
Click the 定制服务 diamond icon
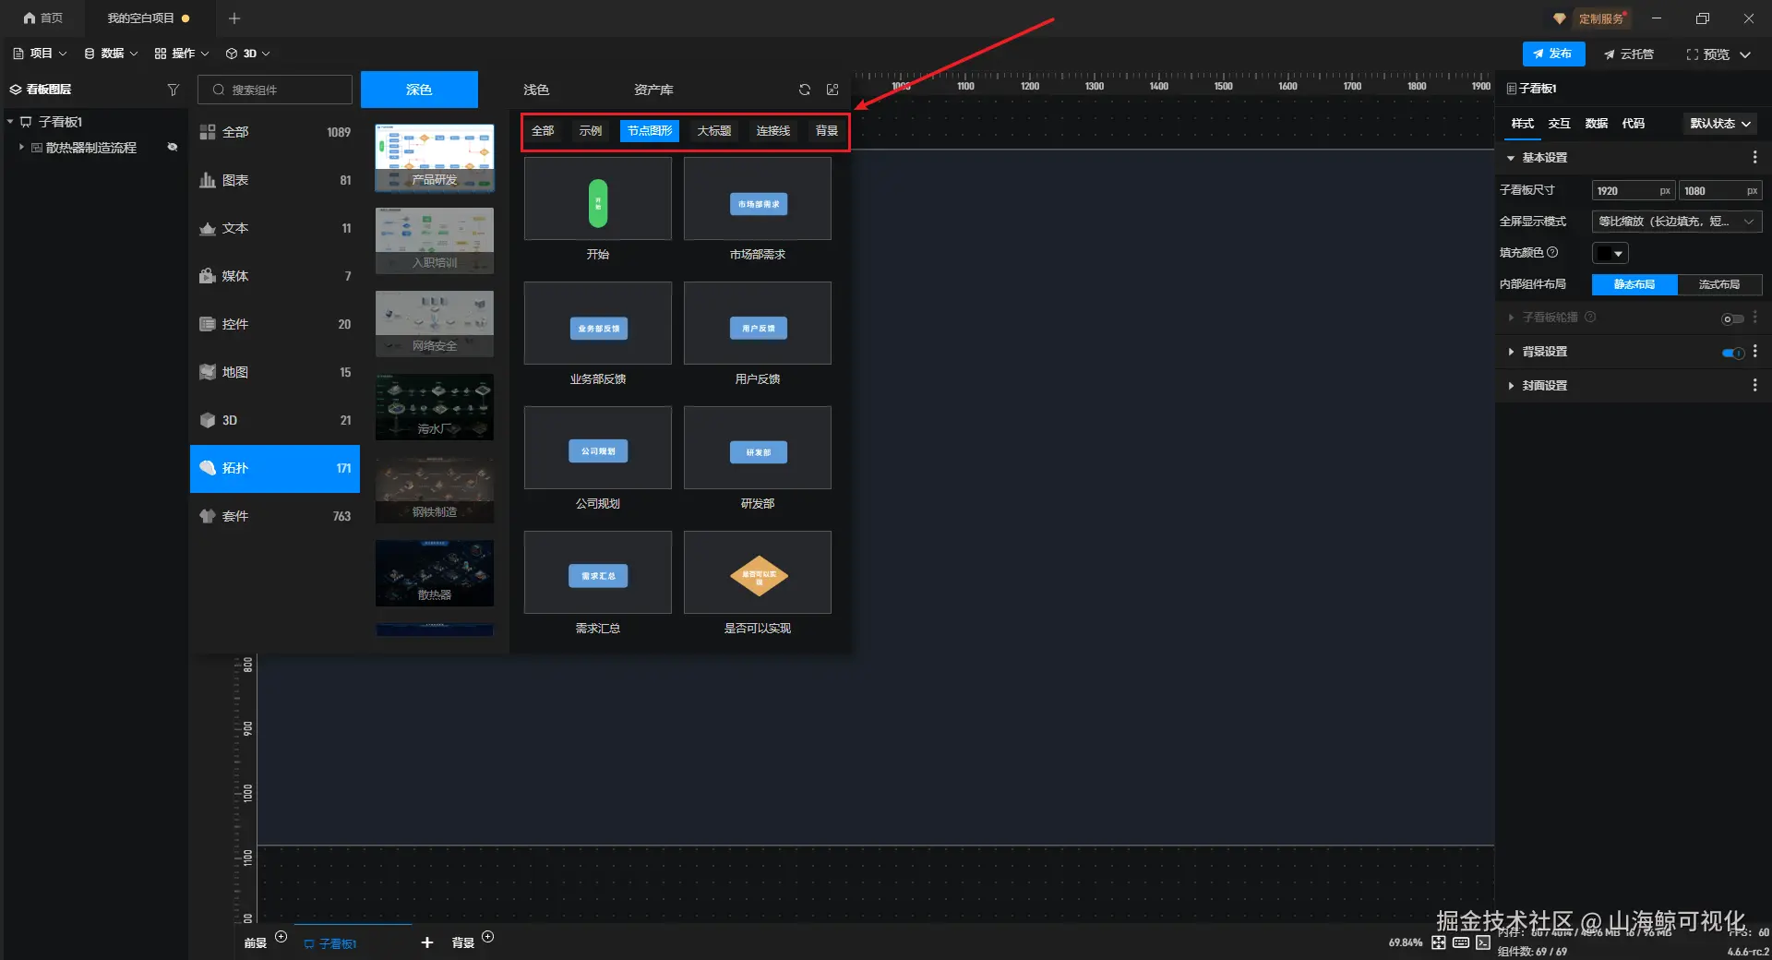(x=1559, y=18)
